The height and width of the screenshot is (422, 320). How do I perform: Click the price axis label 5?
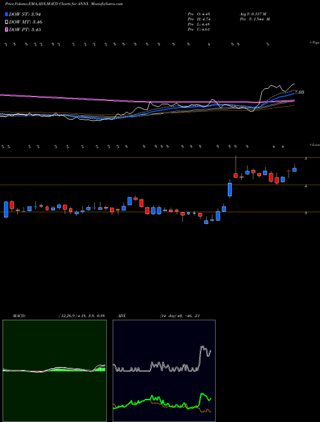pyautogui.click(x=306, y=159)
